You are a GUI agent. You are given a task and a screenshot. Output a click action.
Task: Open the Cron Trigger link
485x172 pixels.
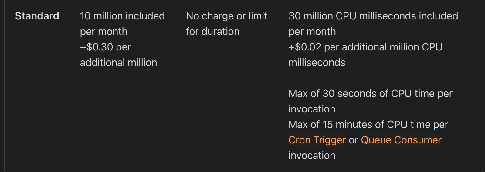coord(317,140)
